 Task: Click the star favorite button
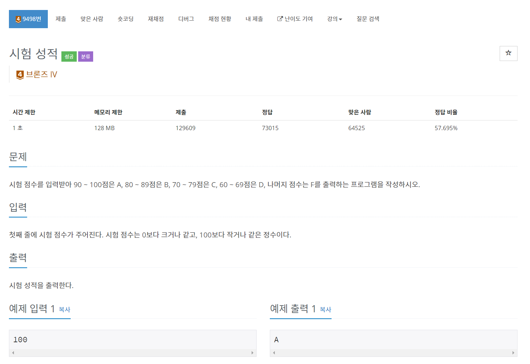(508, 53)
